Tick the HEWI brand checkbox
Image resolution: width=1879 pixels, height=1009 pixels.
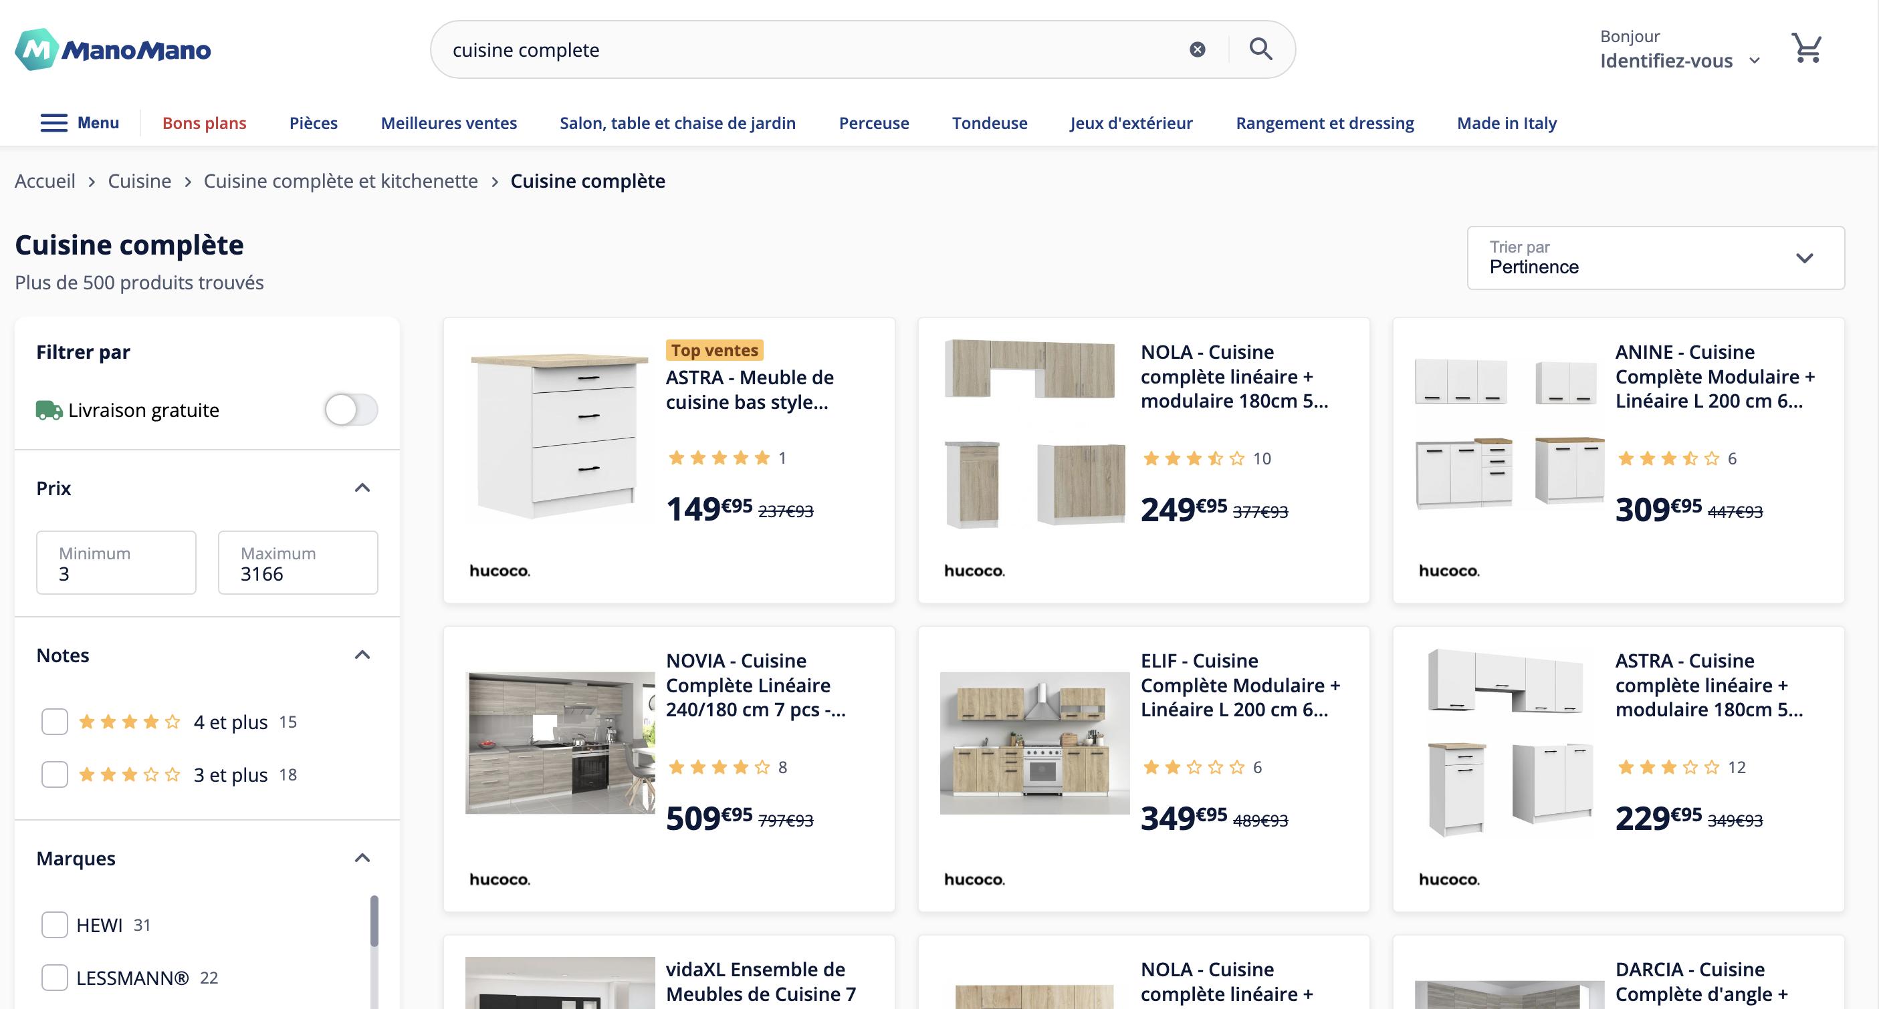tap(55, 924)
